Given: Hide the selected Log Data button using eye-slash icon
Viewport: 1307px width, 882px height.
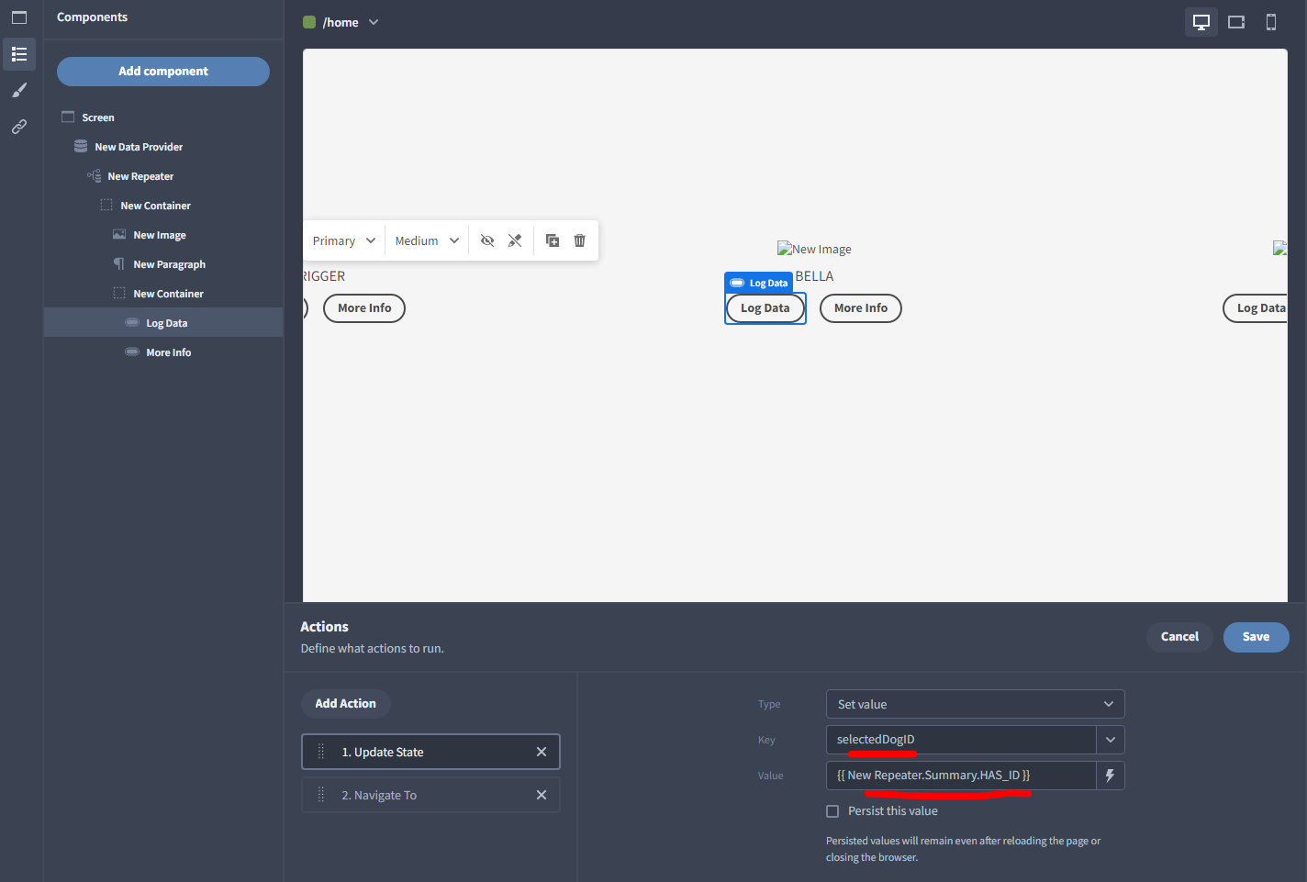Looking at the screenshot, I should point(486,240).
